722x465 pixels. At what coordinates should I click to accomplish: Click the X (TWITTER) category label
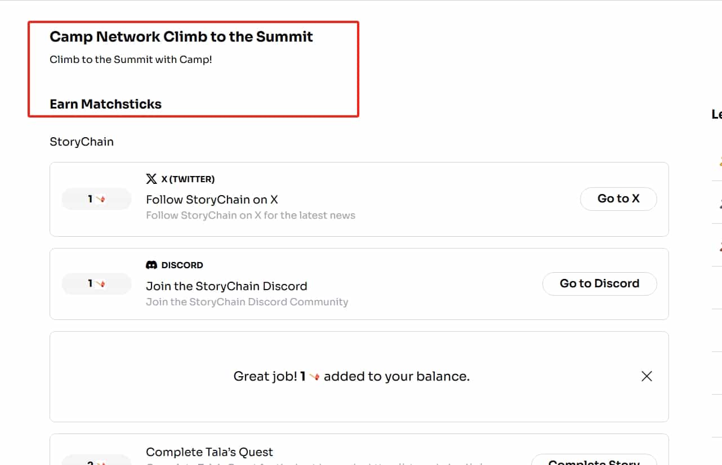[188, 179]
